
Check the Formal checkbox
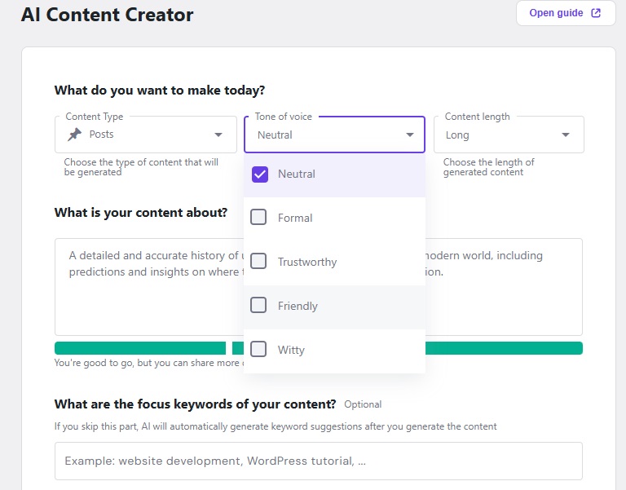[x=258, y=218]
